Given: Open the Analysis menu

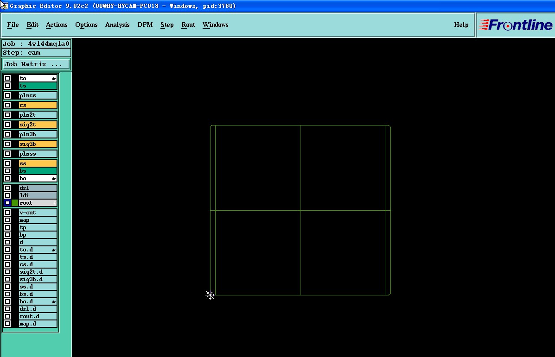Looking at the screenshot, I should 117,25.
